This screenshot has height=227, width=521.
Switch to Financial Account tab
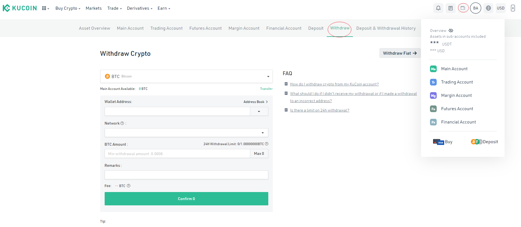click(x=284, y=28)
